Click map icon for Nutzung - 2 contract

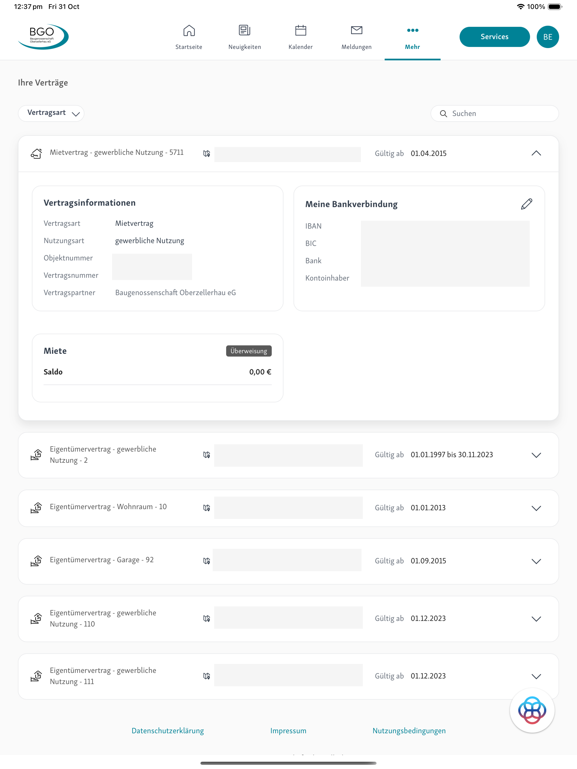tap(207, 455)
